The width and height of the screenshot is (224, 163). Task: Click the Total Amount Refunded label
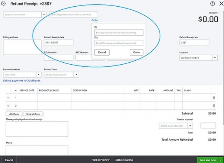tap(177, 139)
